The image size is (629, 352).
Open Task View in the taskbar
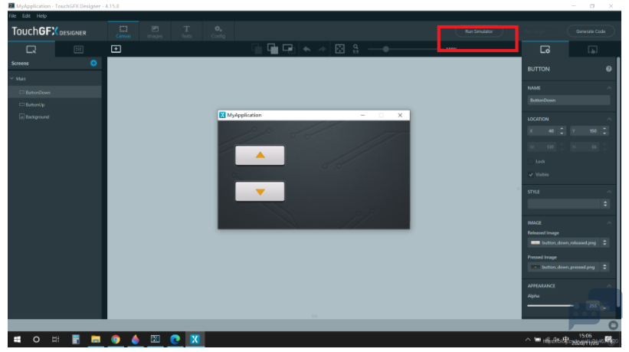(x=55, y=340)
